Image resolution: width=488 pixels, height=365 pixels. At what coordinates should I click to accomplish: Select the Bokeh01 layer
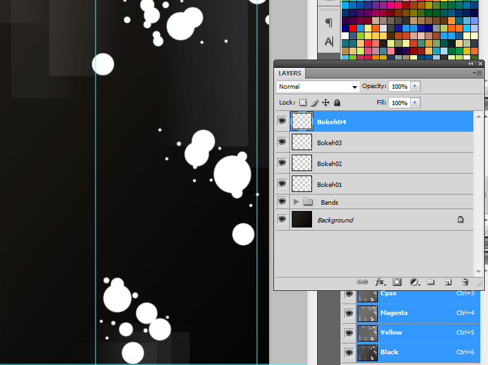380,184
